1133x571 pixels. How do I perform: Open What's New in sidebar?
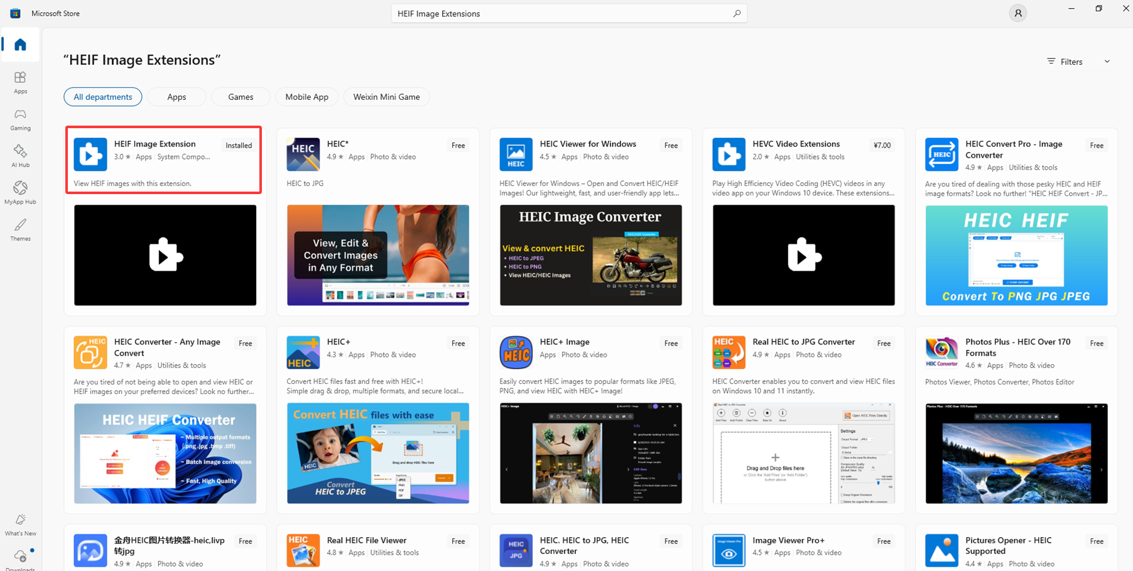pos(20,525)
